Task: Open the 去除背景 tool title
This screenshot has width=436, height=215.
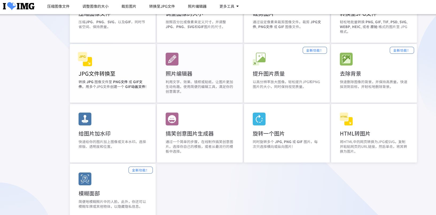Action: [x=351, y=74]
